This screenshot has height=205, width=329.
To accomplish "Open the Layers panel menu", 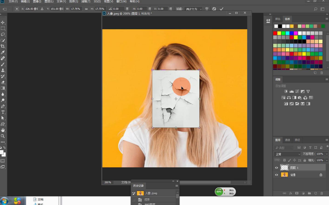I will coord(327,140).
